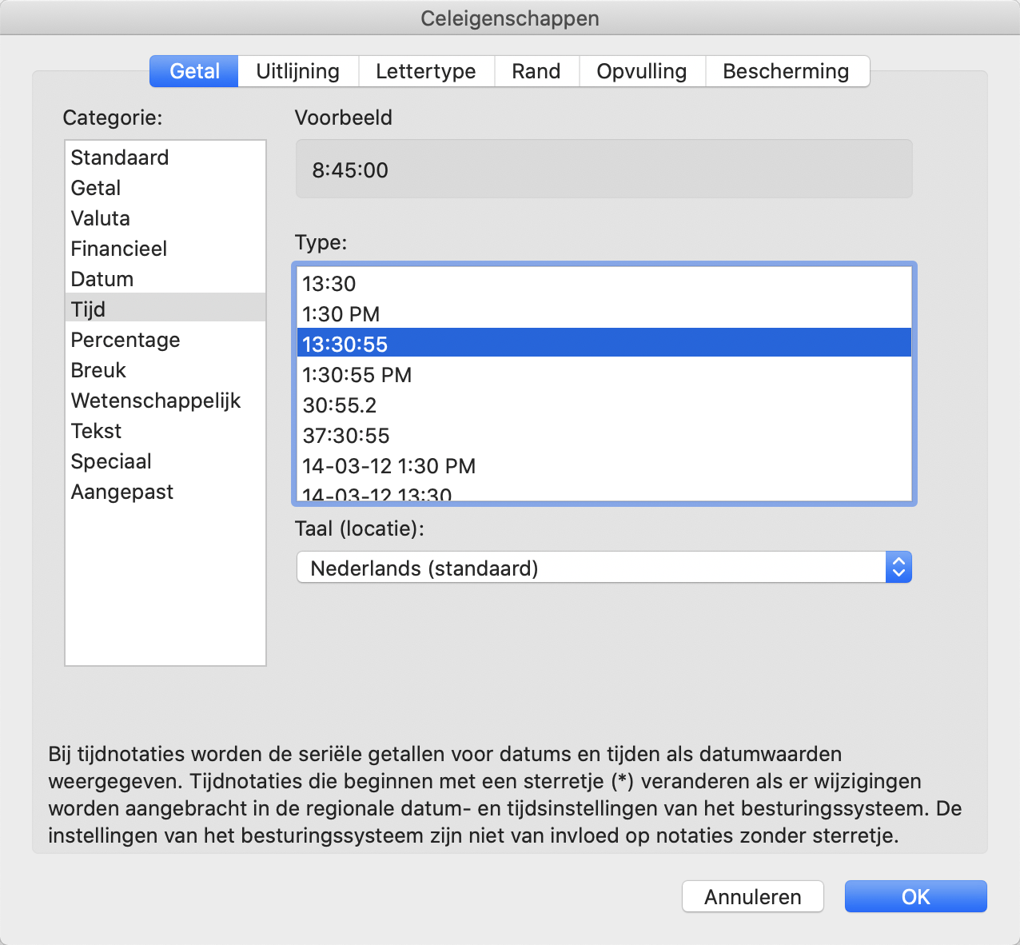
Task: Pick the Percentage category
Action: (x=165, y=340)
